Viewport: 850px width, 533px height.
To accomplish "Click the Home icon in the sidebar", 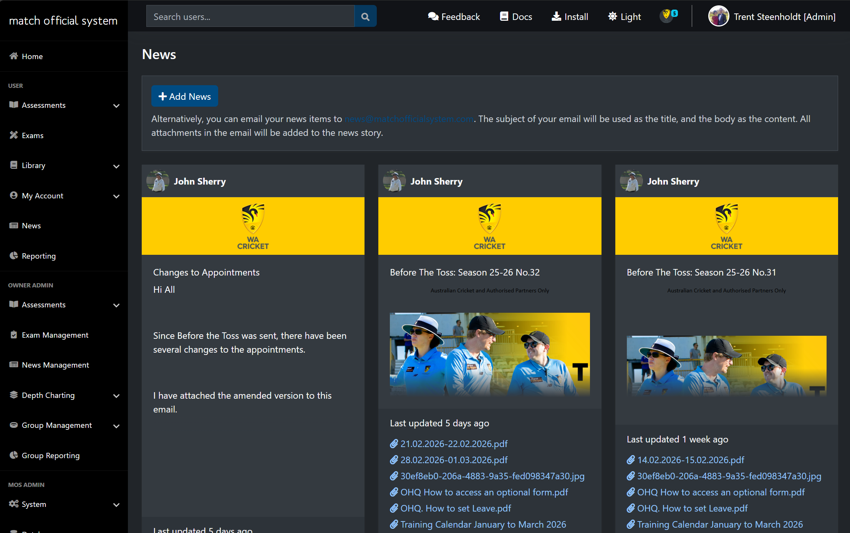I will point(14,56).
